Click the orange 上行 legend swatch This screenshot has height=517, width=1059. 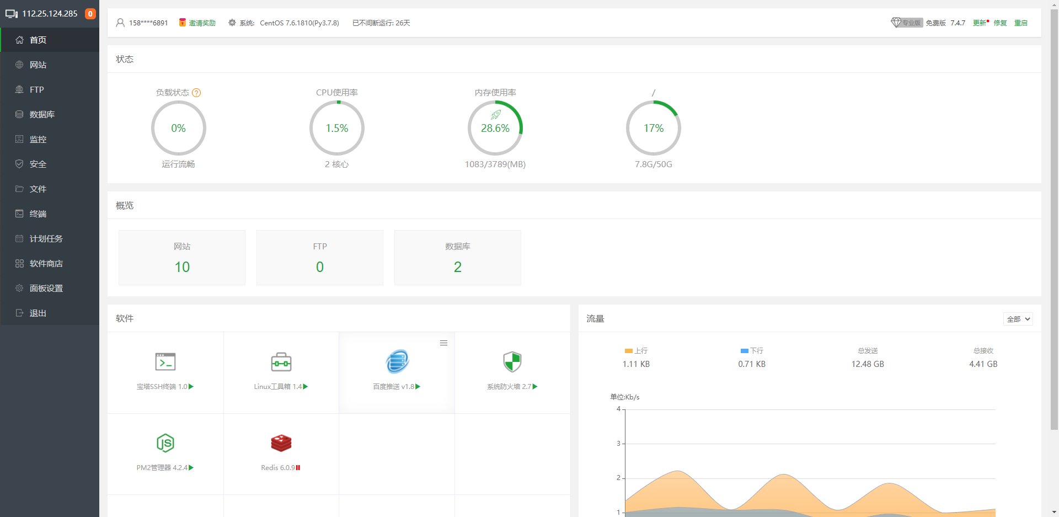[628, 351]
